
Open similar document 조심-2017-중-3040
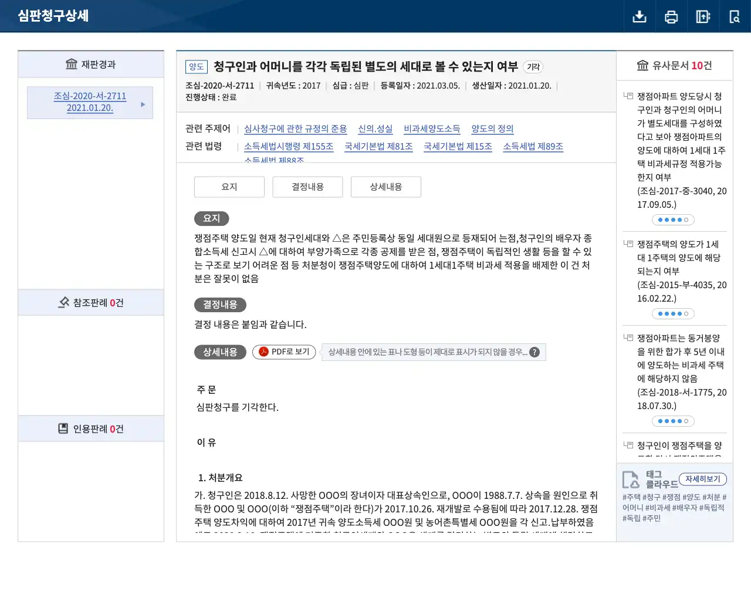681,150
